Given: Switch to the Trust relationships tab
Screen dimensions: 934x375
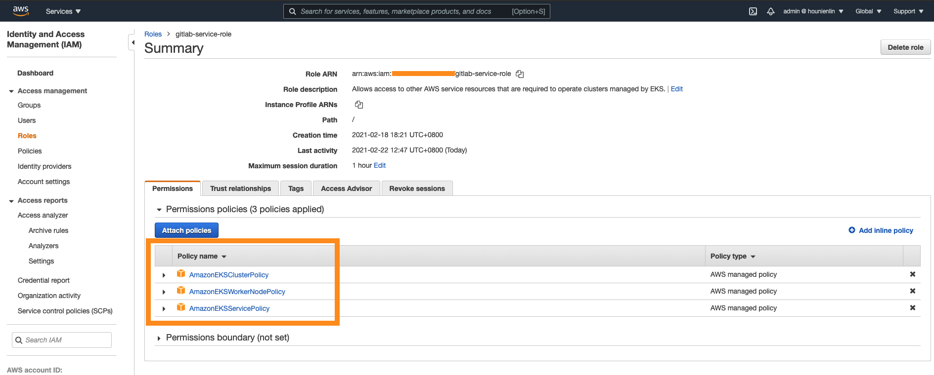Looking at the screenshot, I should point(240,188).
